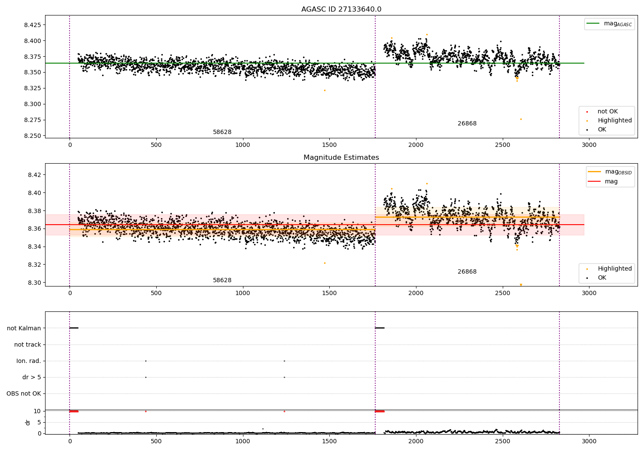Click the 8.325 tick label on top plot
The image size is (644, 451).
point(33,88)
